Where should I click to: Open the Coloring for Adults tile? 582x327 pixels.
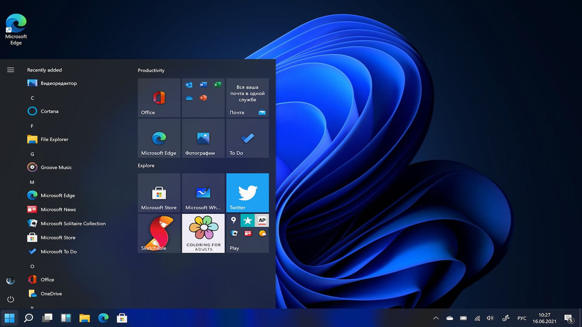click(x=203, y=233)
